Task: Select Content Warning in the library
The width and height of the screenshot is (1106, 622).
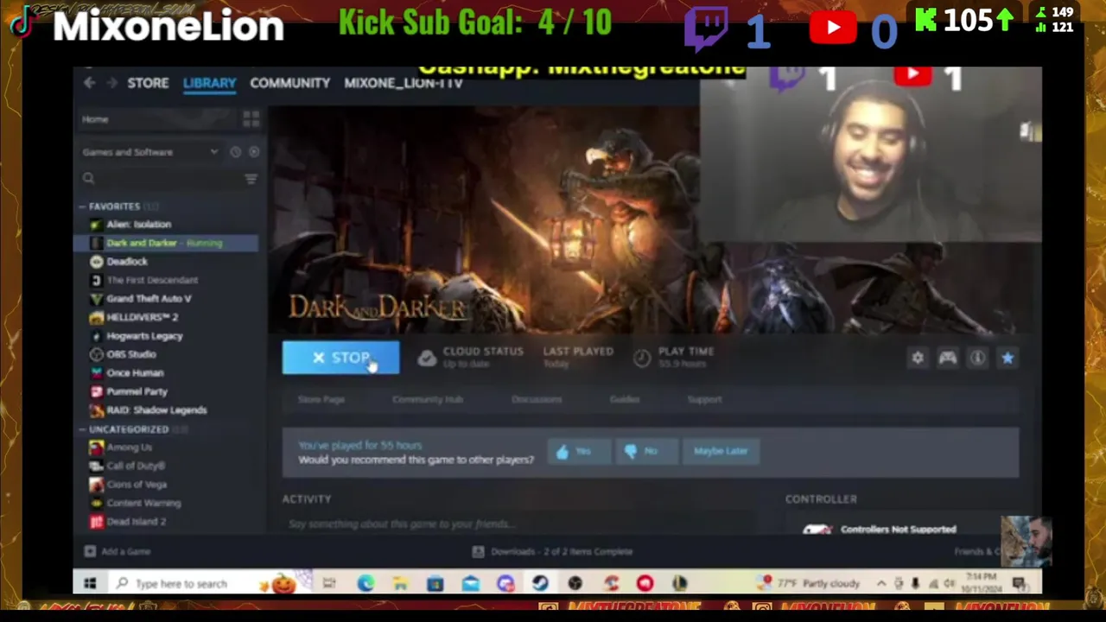Action: click(143, 503)
